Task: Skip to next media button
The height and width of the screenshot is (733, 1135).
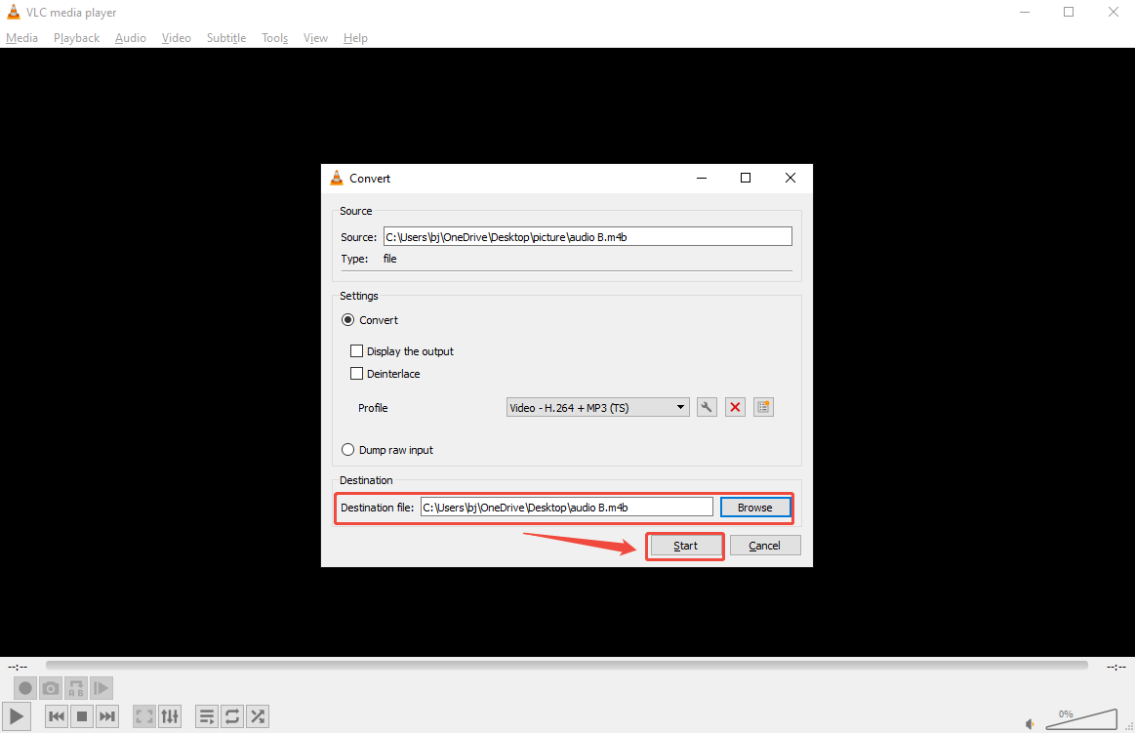Action: pyautogui.click(x=107, y=716)
